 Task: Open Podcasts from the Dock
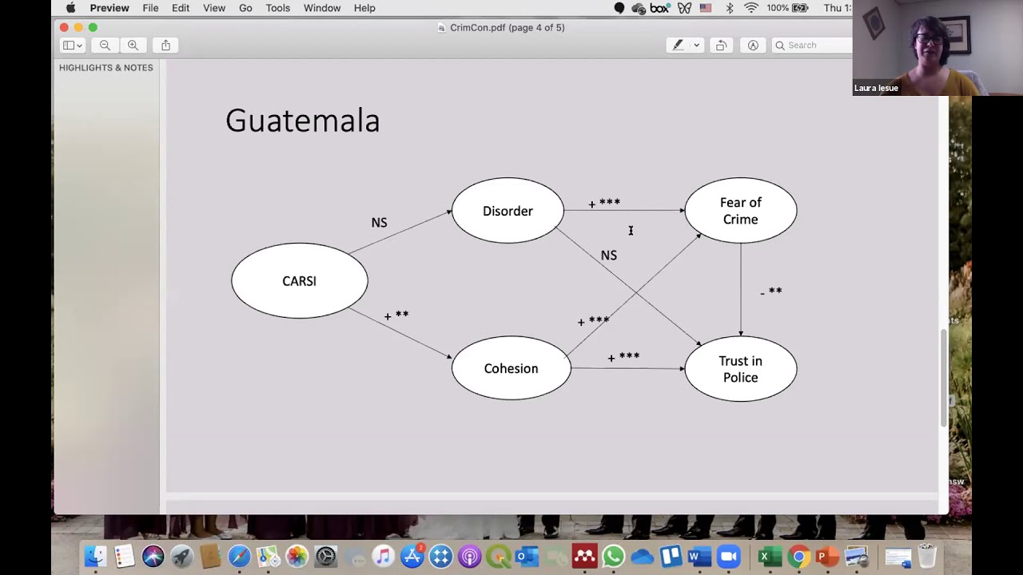(469, 557)
